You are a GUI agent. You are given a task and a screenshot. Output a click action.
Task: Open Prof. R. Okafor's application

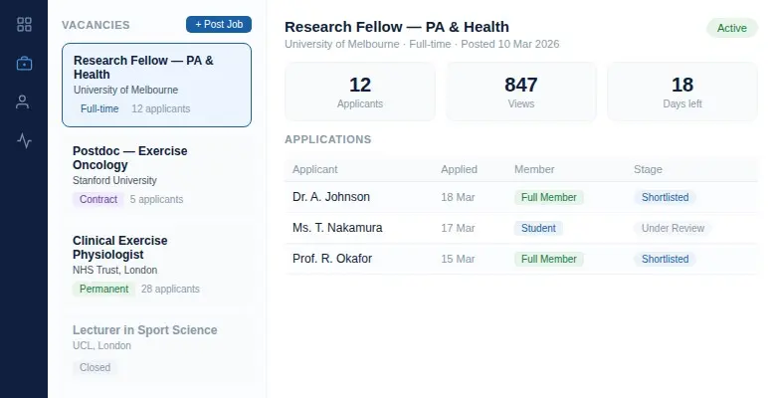click(521, 259)
